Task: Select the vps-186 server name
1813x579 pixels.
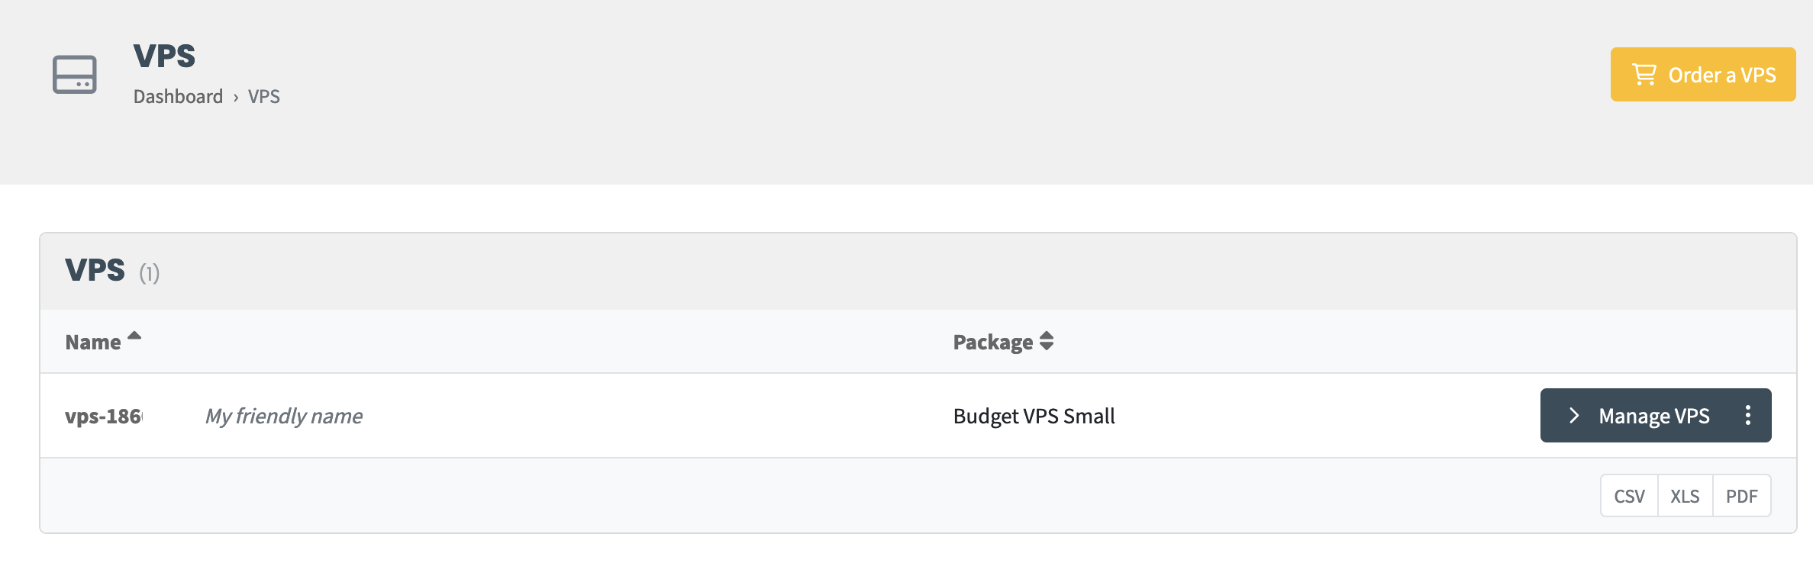Action: point(104,417)
